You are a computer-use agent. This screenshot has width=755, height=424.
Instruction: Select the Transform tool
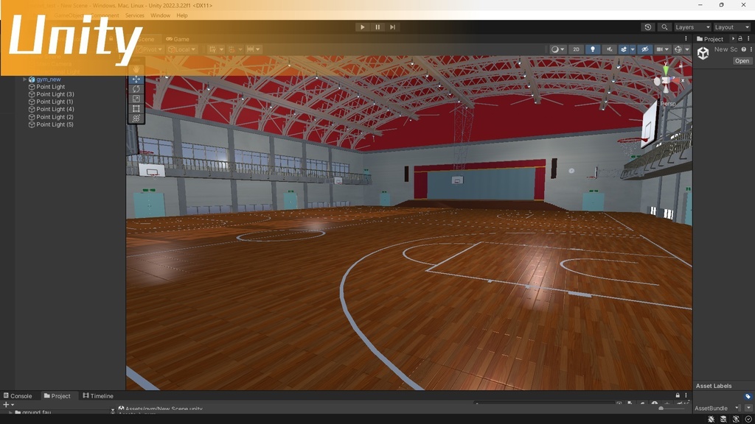(136, 119)
